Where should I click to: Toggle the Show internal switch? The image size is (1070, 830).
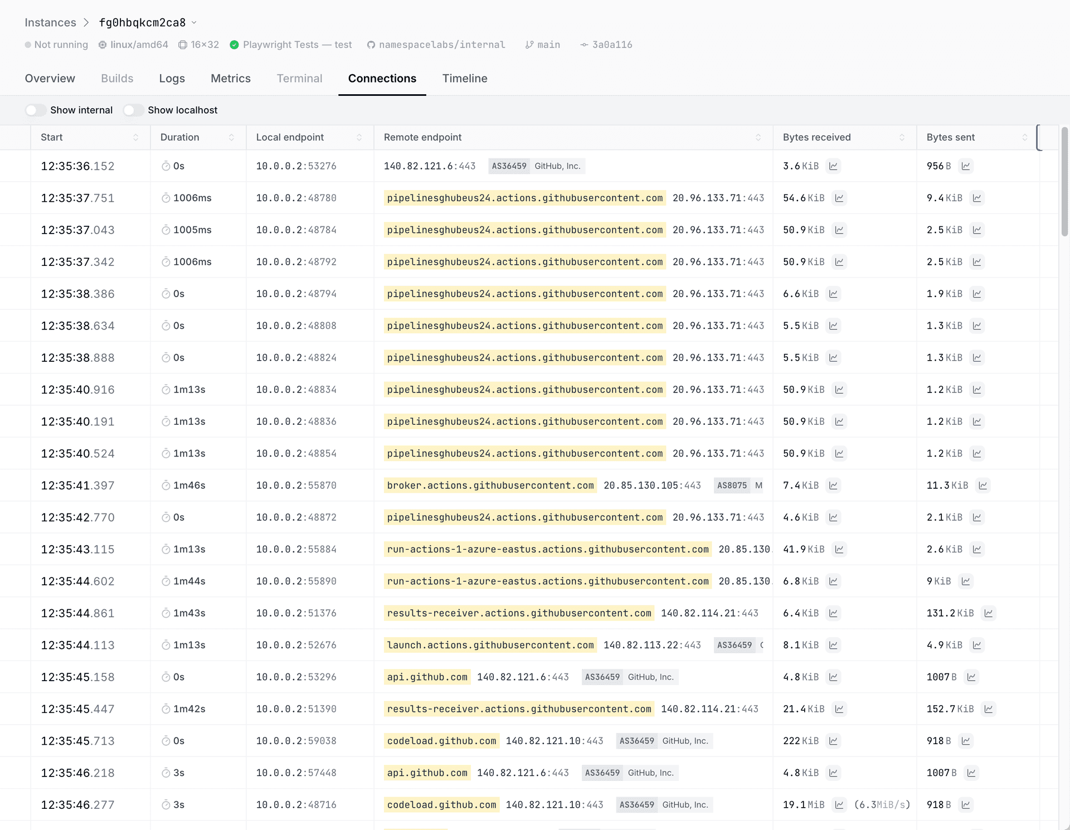[36, 110]
